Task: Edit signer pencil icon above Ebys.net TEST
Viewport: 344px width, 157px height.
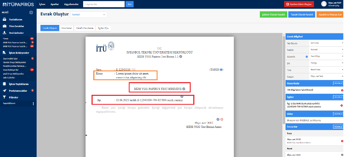Action: [x=218, y=119]
